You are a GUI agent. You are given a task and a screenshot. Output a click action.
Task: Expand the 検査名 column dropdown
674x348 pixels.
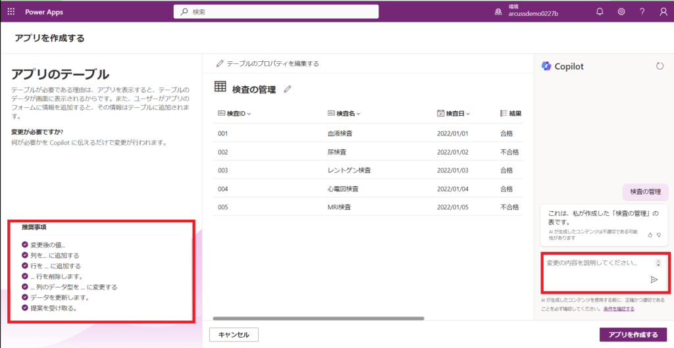359,114
